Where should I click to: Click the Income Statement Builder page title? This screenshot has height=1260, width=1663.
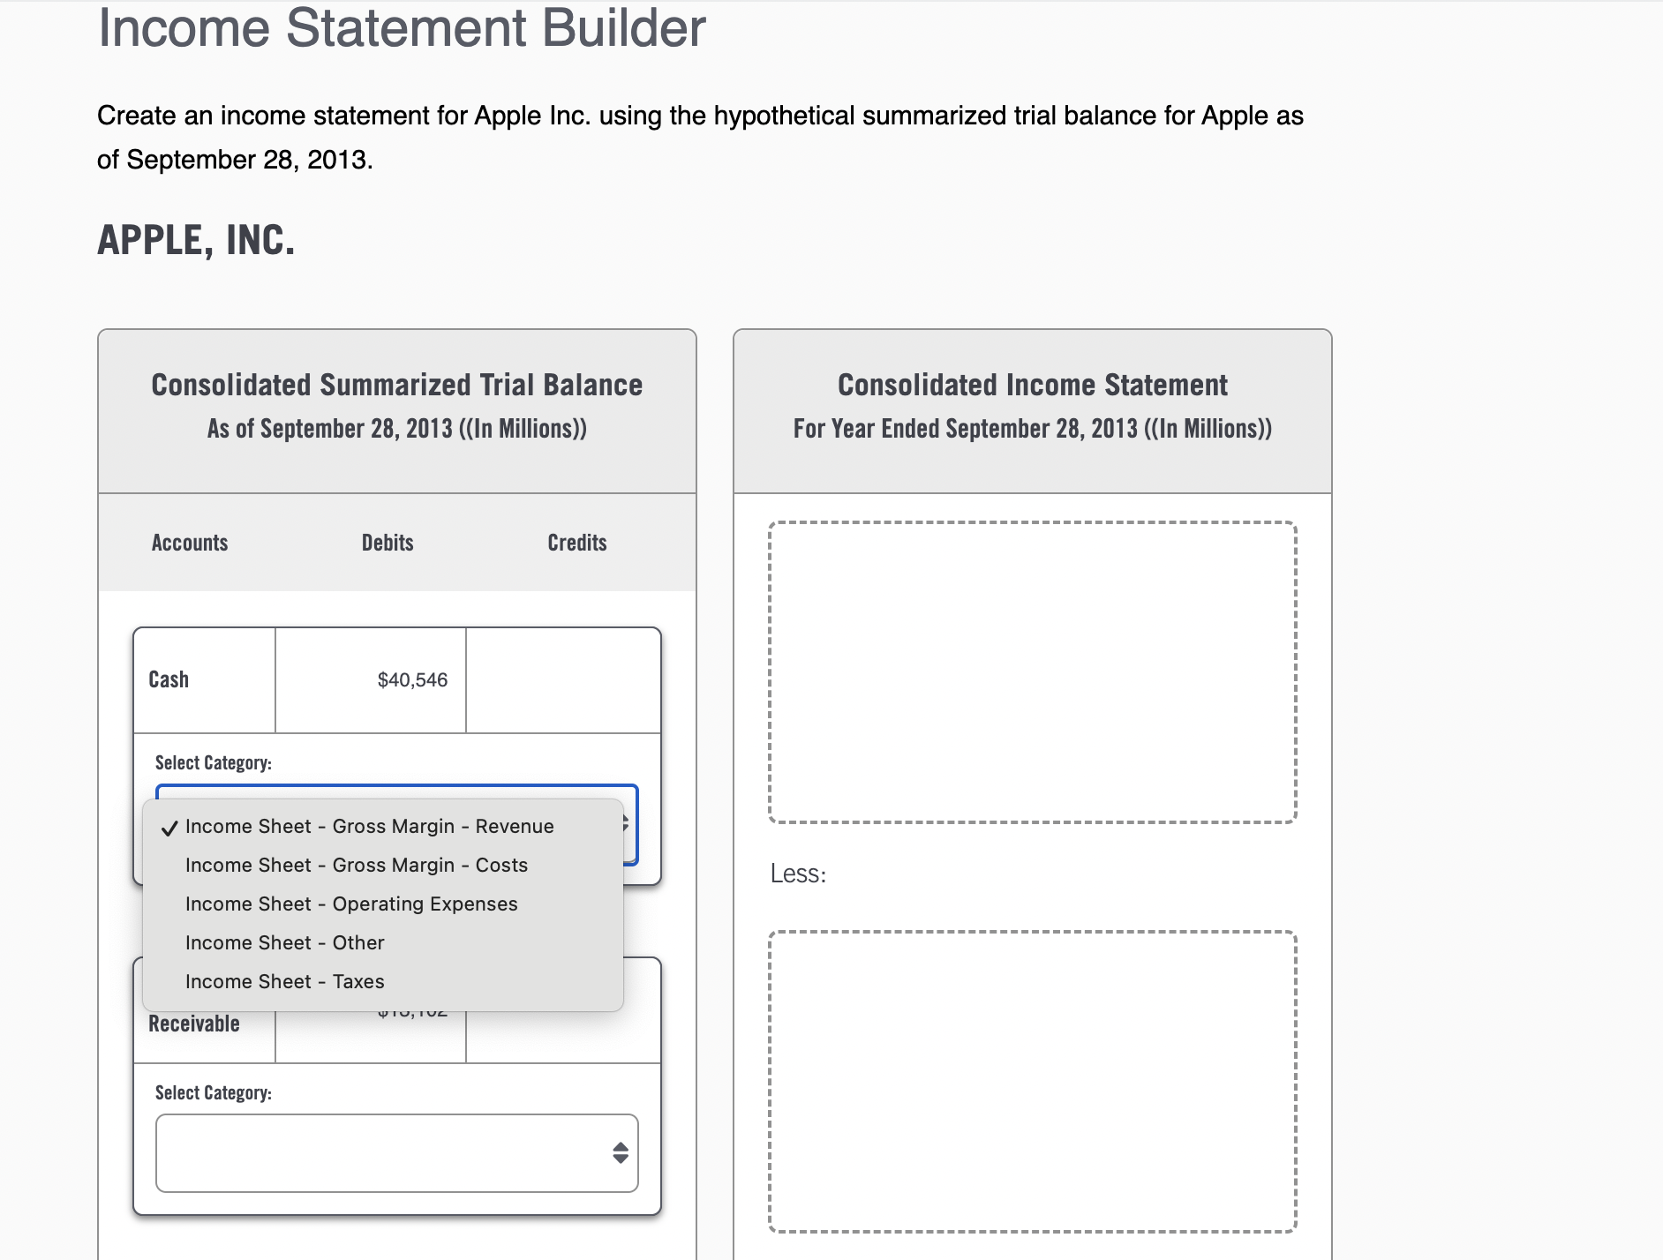click(401, 30)
